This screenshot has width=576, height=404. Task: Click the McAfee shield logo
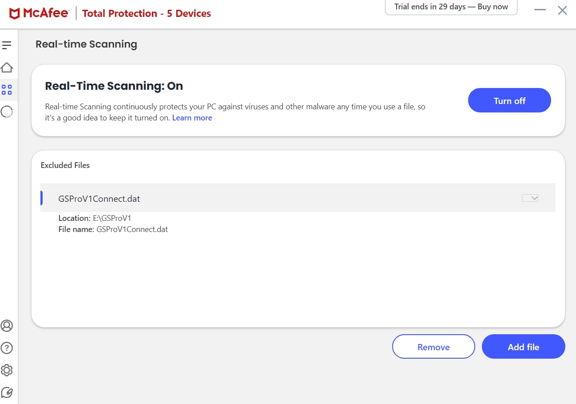point(15,14)
